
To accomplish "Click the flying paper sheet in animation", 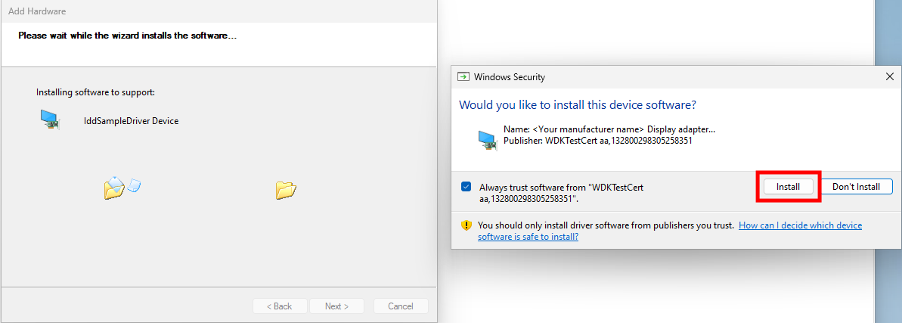I will [134, 185].
